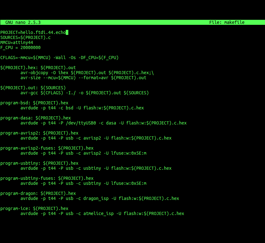Click the 'F_CPU = 20000000' line
The width and height of the screenshot is (265, 243).
20,47
